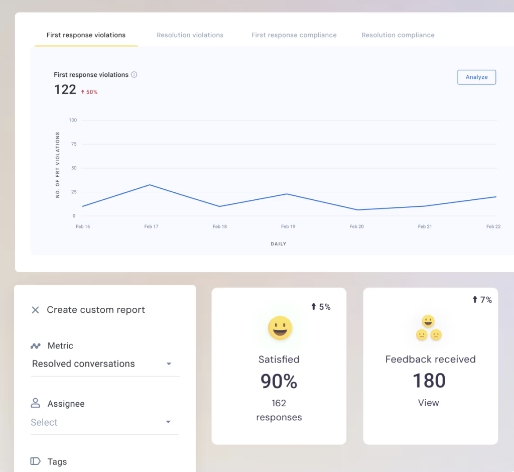This screenshot has height=472, width=514.
Task: Expand the Tags section
Action: (57, 461)
